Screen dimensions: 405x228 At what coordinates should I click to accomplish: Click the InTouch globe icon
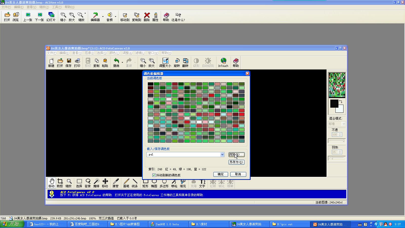click(223, 62)
